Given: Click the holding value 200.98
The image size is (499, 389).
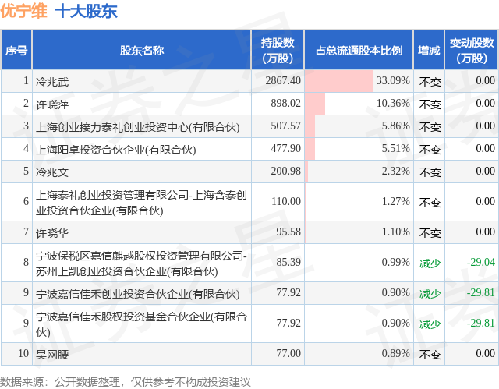Looking at the screenshot, I should (x=286, y=171).
